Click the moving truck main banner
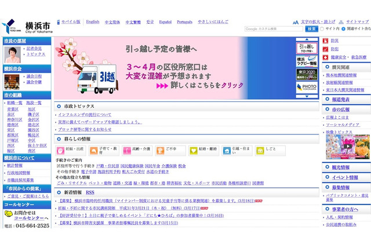Screen dimensions: 371x247 151,68
